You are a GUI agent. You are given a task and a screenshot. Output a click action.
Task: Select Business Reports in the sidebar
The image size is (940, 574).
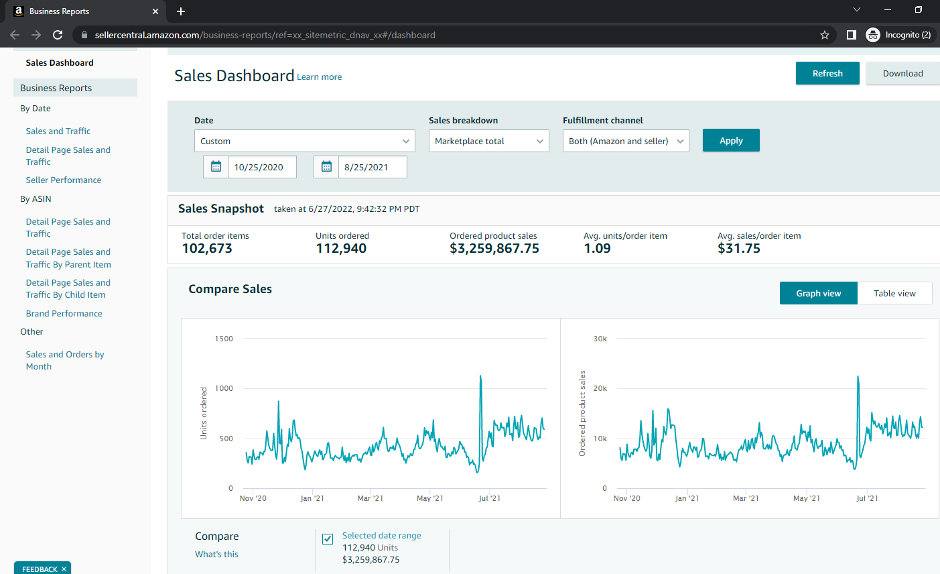[75, 88]
